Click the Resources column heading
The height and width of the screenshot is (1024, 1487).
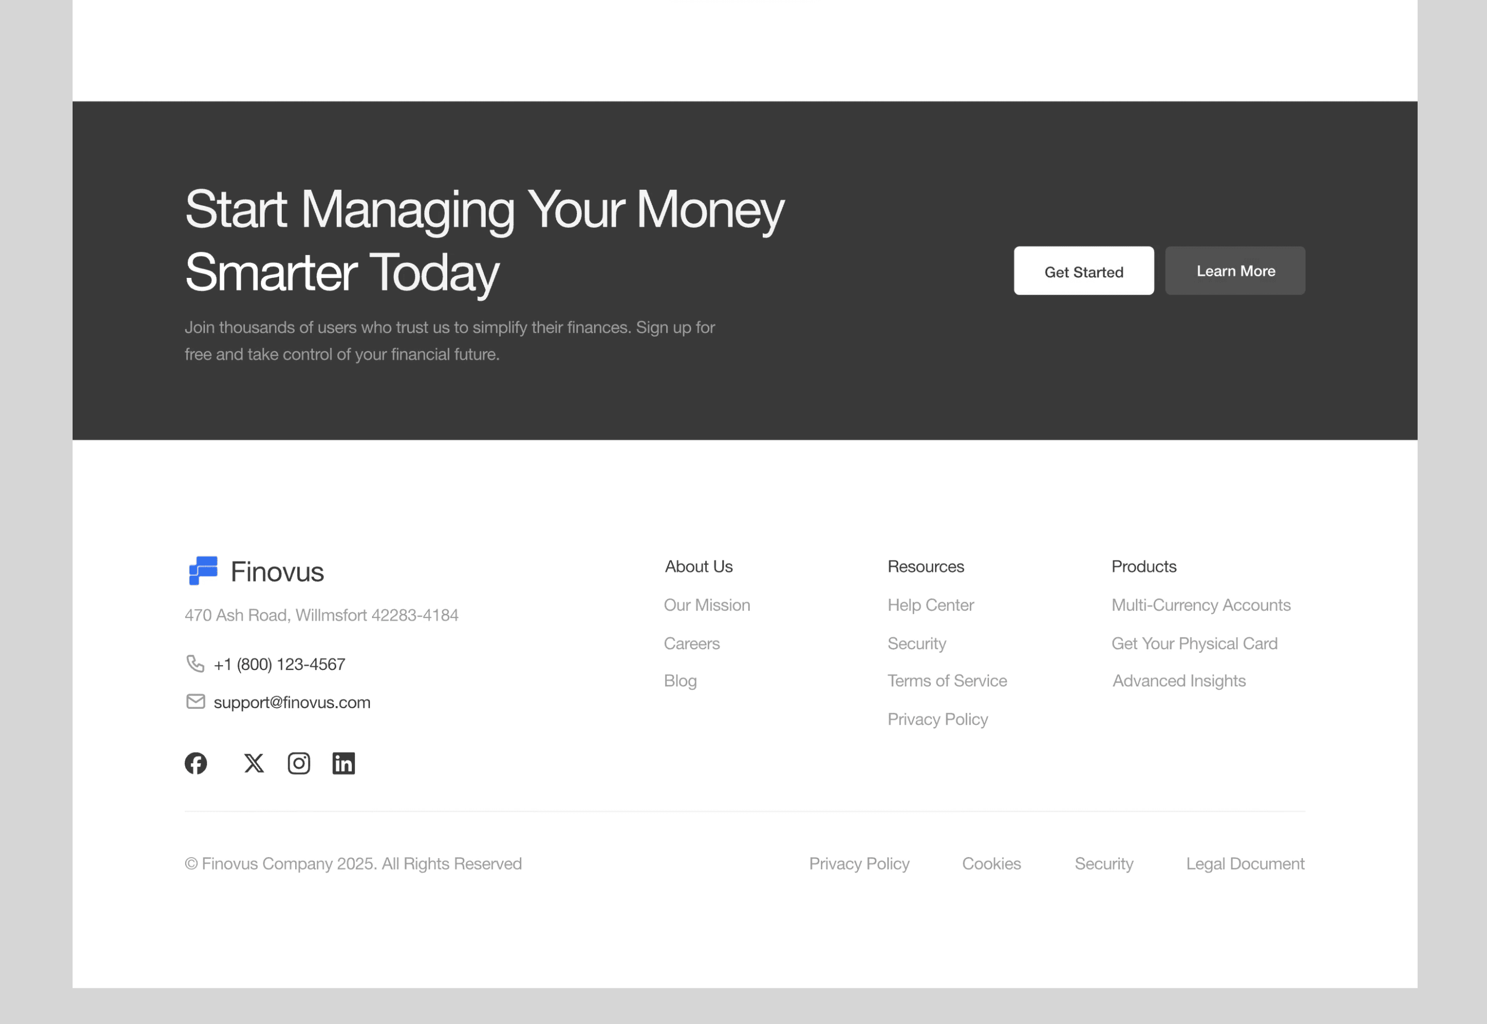(926, 566)
